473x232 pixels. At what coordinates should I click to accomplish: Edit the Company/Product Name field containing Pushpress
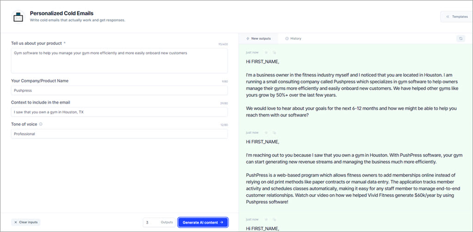click(119, 90)
